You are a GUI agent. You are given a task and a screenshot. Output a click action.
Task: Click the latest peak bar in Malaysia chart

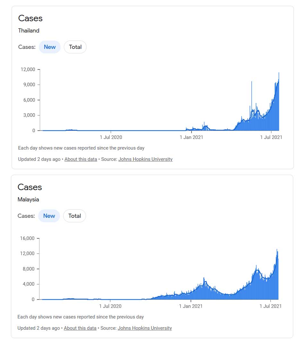277,274
